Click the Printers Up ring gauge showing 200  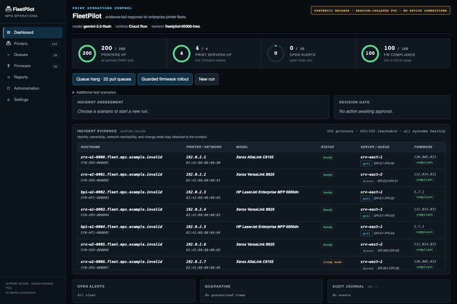[87, 53]
